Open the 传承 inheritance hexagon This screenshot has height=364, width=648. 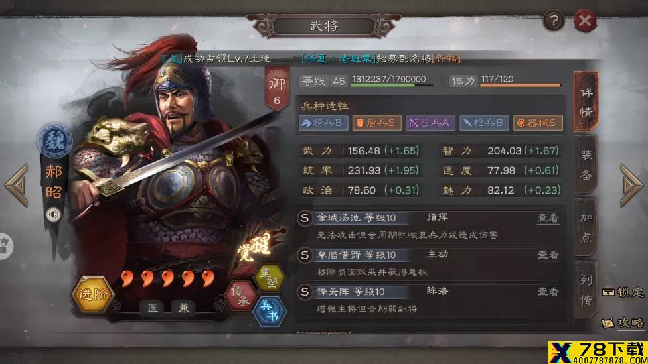pos(241,296)
